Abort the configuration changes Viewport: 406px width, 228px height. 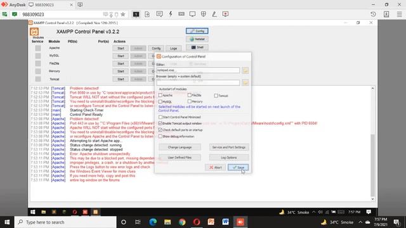click(215, 167)
